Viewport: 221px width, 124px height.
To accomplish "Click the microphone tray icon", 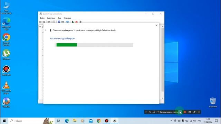I will tap(183, 121).
